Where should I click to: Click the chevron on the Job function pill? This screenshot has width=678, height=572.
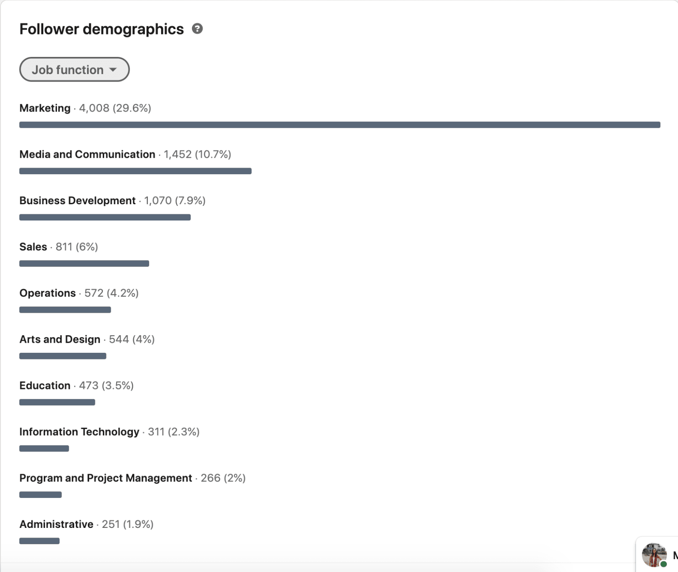(x=113, y=70)
